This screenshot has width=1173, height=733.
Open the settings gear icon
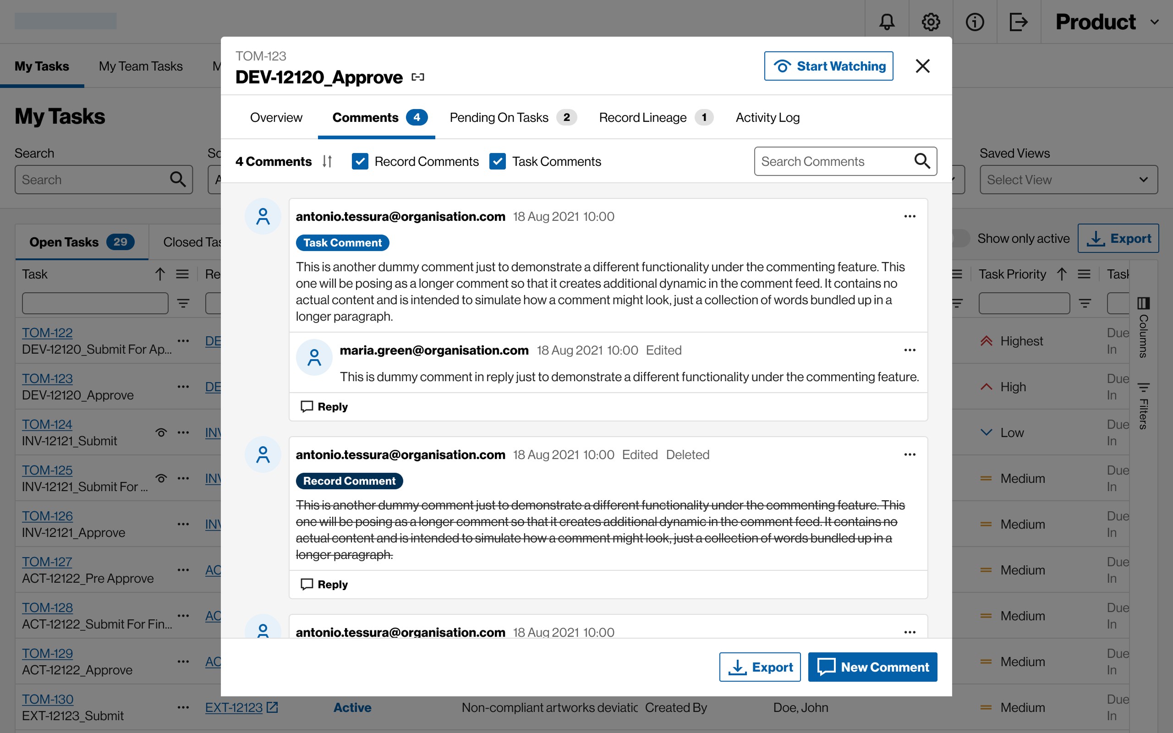click(x=931, y=22)
